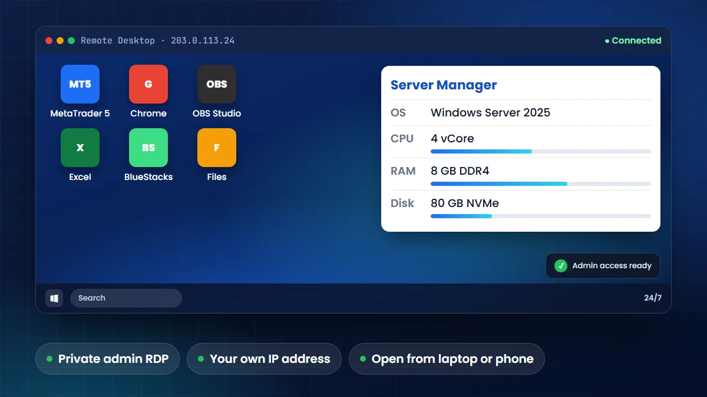Screen dimensions: 707x397
Task: Open the Excel desktop icon
Action: [x=80, y=148]
